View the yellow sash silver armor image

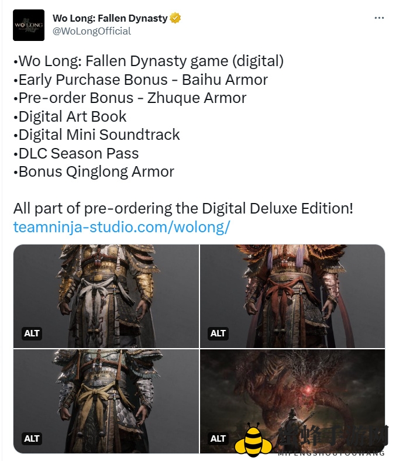click(106, 401)
